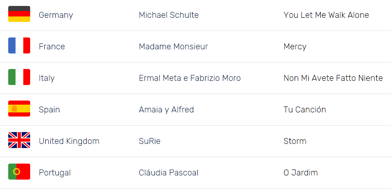Click the Germany flag icon
Image resolution: width=391 pixels, height=191 pixels.
coord(19,14)
